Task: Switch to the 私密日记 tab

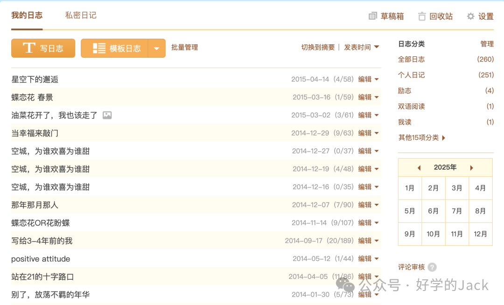Action: 81,15
